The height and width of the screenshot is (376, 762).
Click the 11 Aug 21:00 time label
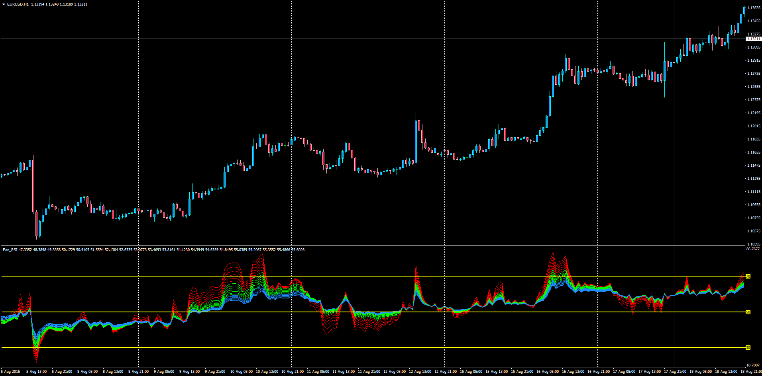tap(369, 372)
